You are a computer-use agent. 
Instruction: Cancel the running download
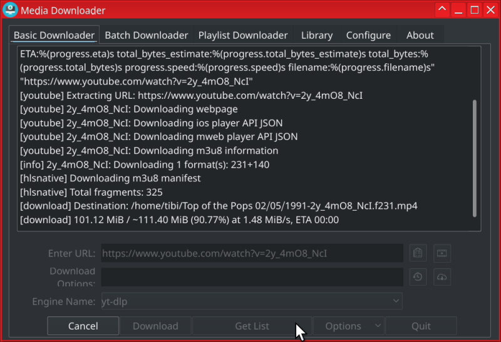83,326
